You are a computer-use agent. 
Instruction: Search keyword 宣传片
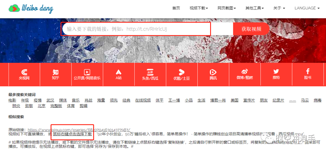(x=249, y=100)
